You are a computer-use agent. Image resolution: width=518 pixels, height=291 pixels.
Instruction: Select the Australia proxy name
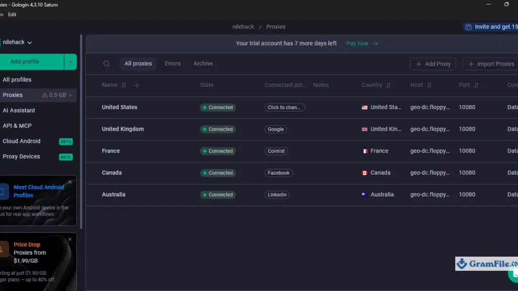[113, 195]
